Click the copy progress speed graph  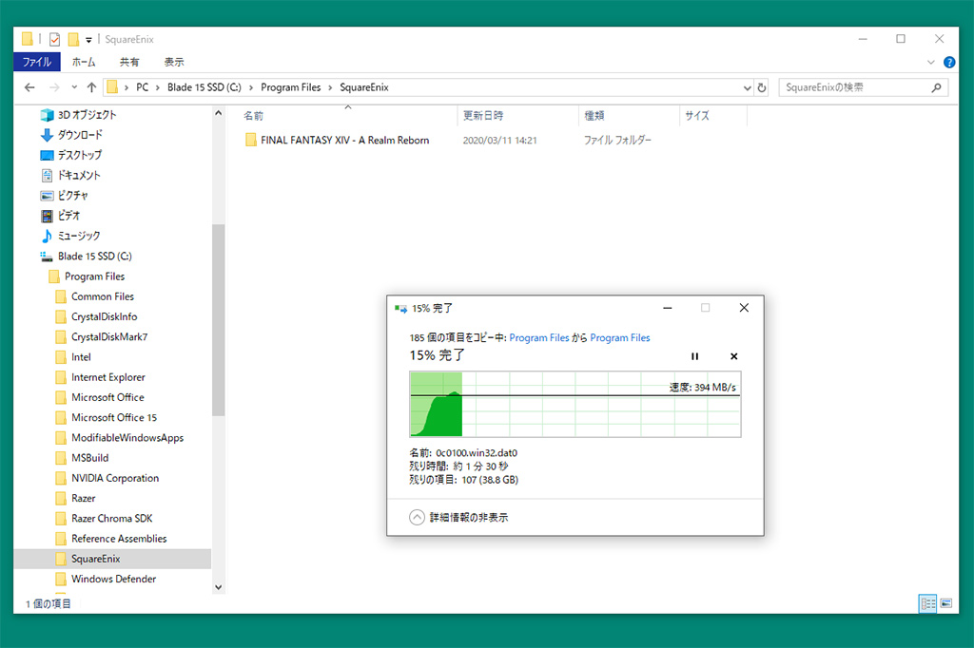(x=575, y=404)
